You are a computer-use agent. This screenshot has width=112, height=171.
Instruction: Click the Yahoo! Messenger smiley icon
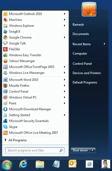click(5, 61)
